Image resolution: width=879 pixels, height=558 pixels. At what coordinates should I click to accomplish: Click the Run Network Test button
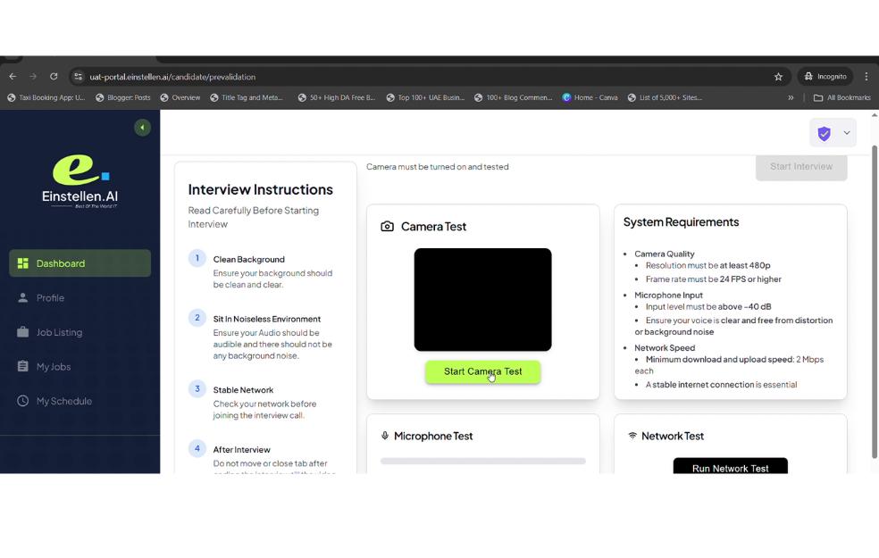click(730, 467)
